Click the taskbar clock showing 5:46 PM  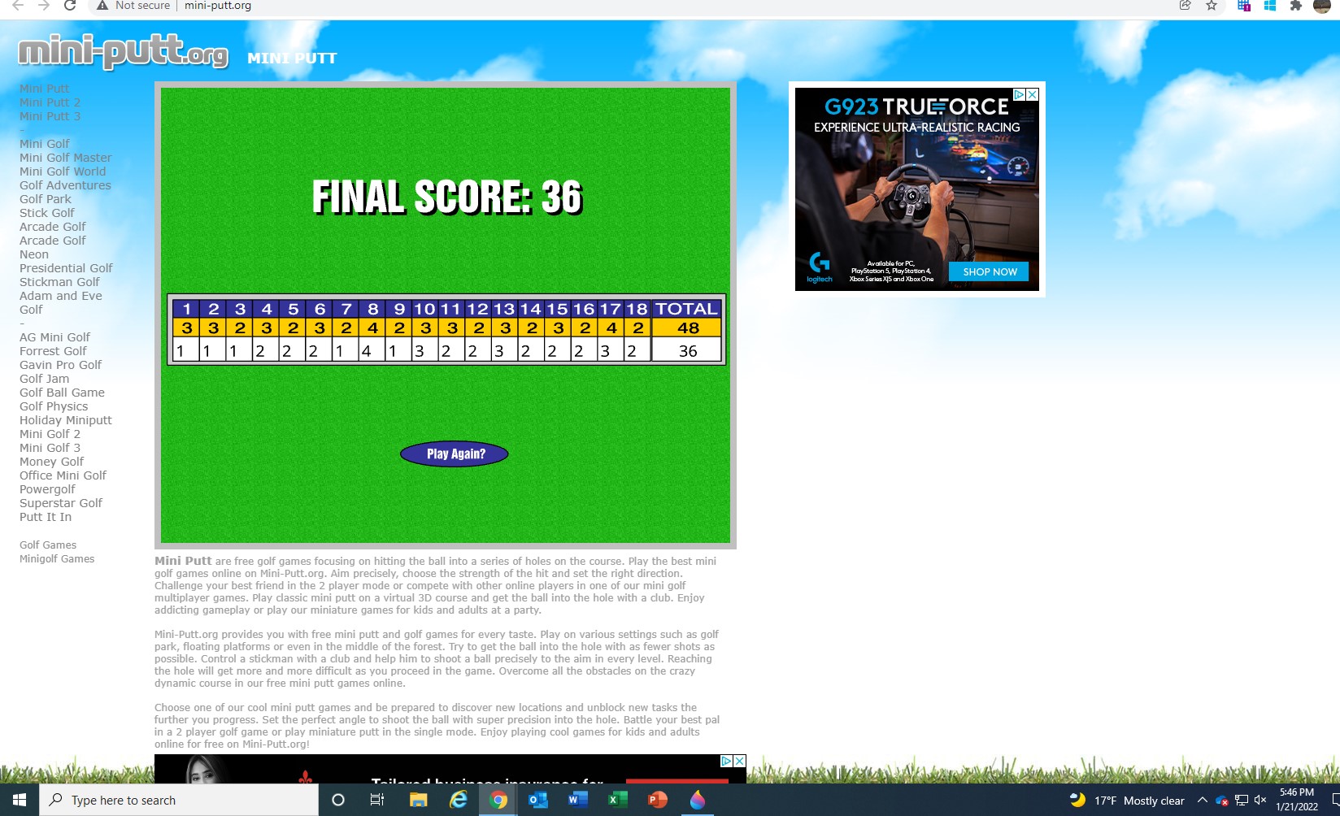click(x=1297, y=800)
